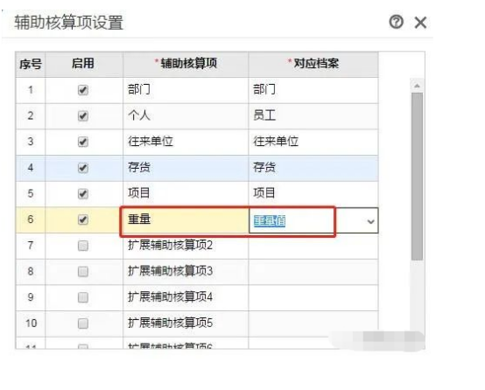Enable 扩展辅助核算项4 checkbox
Image resolution: width=485 pixels, height=390 pixels.
83,297
